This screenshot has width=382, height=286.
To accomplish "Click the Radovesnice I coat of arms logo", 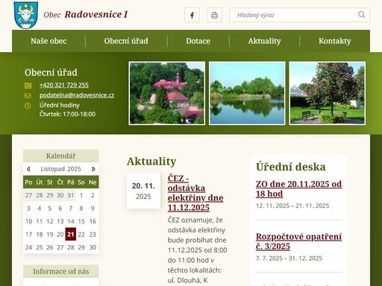I will pos(26,15).
